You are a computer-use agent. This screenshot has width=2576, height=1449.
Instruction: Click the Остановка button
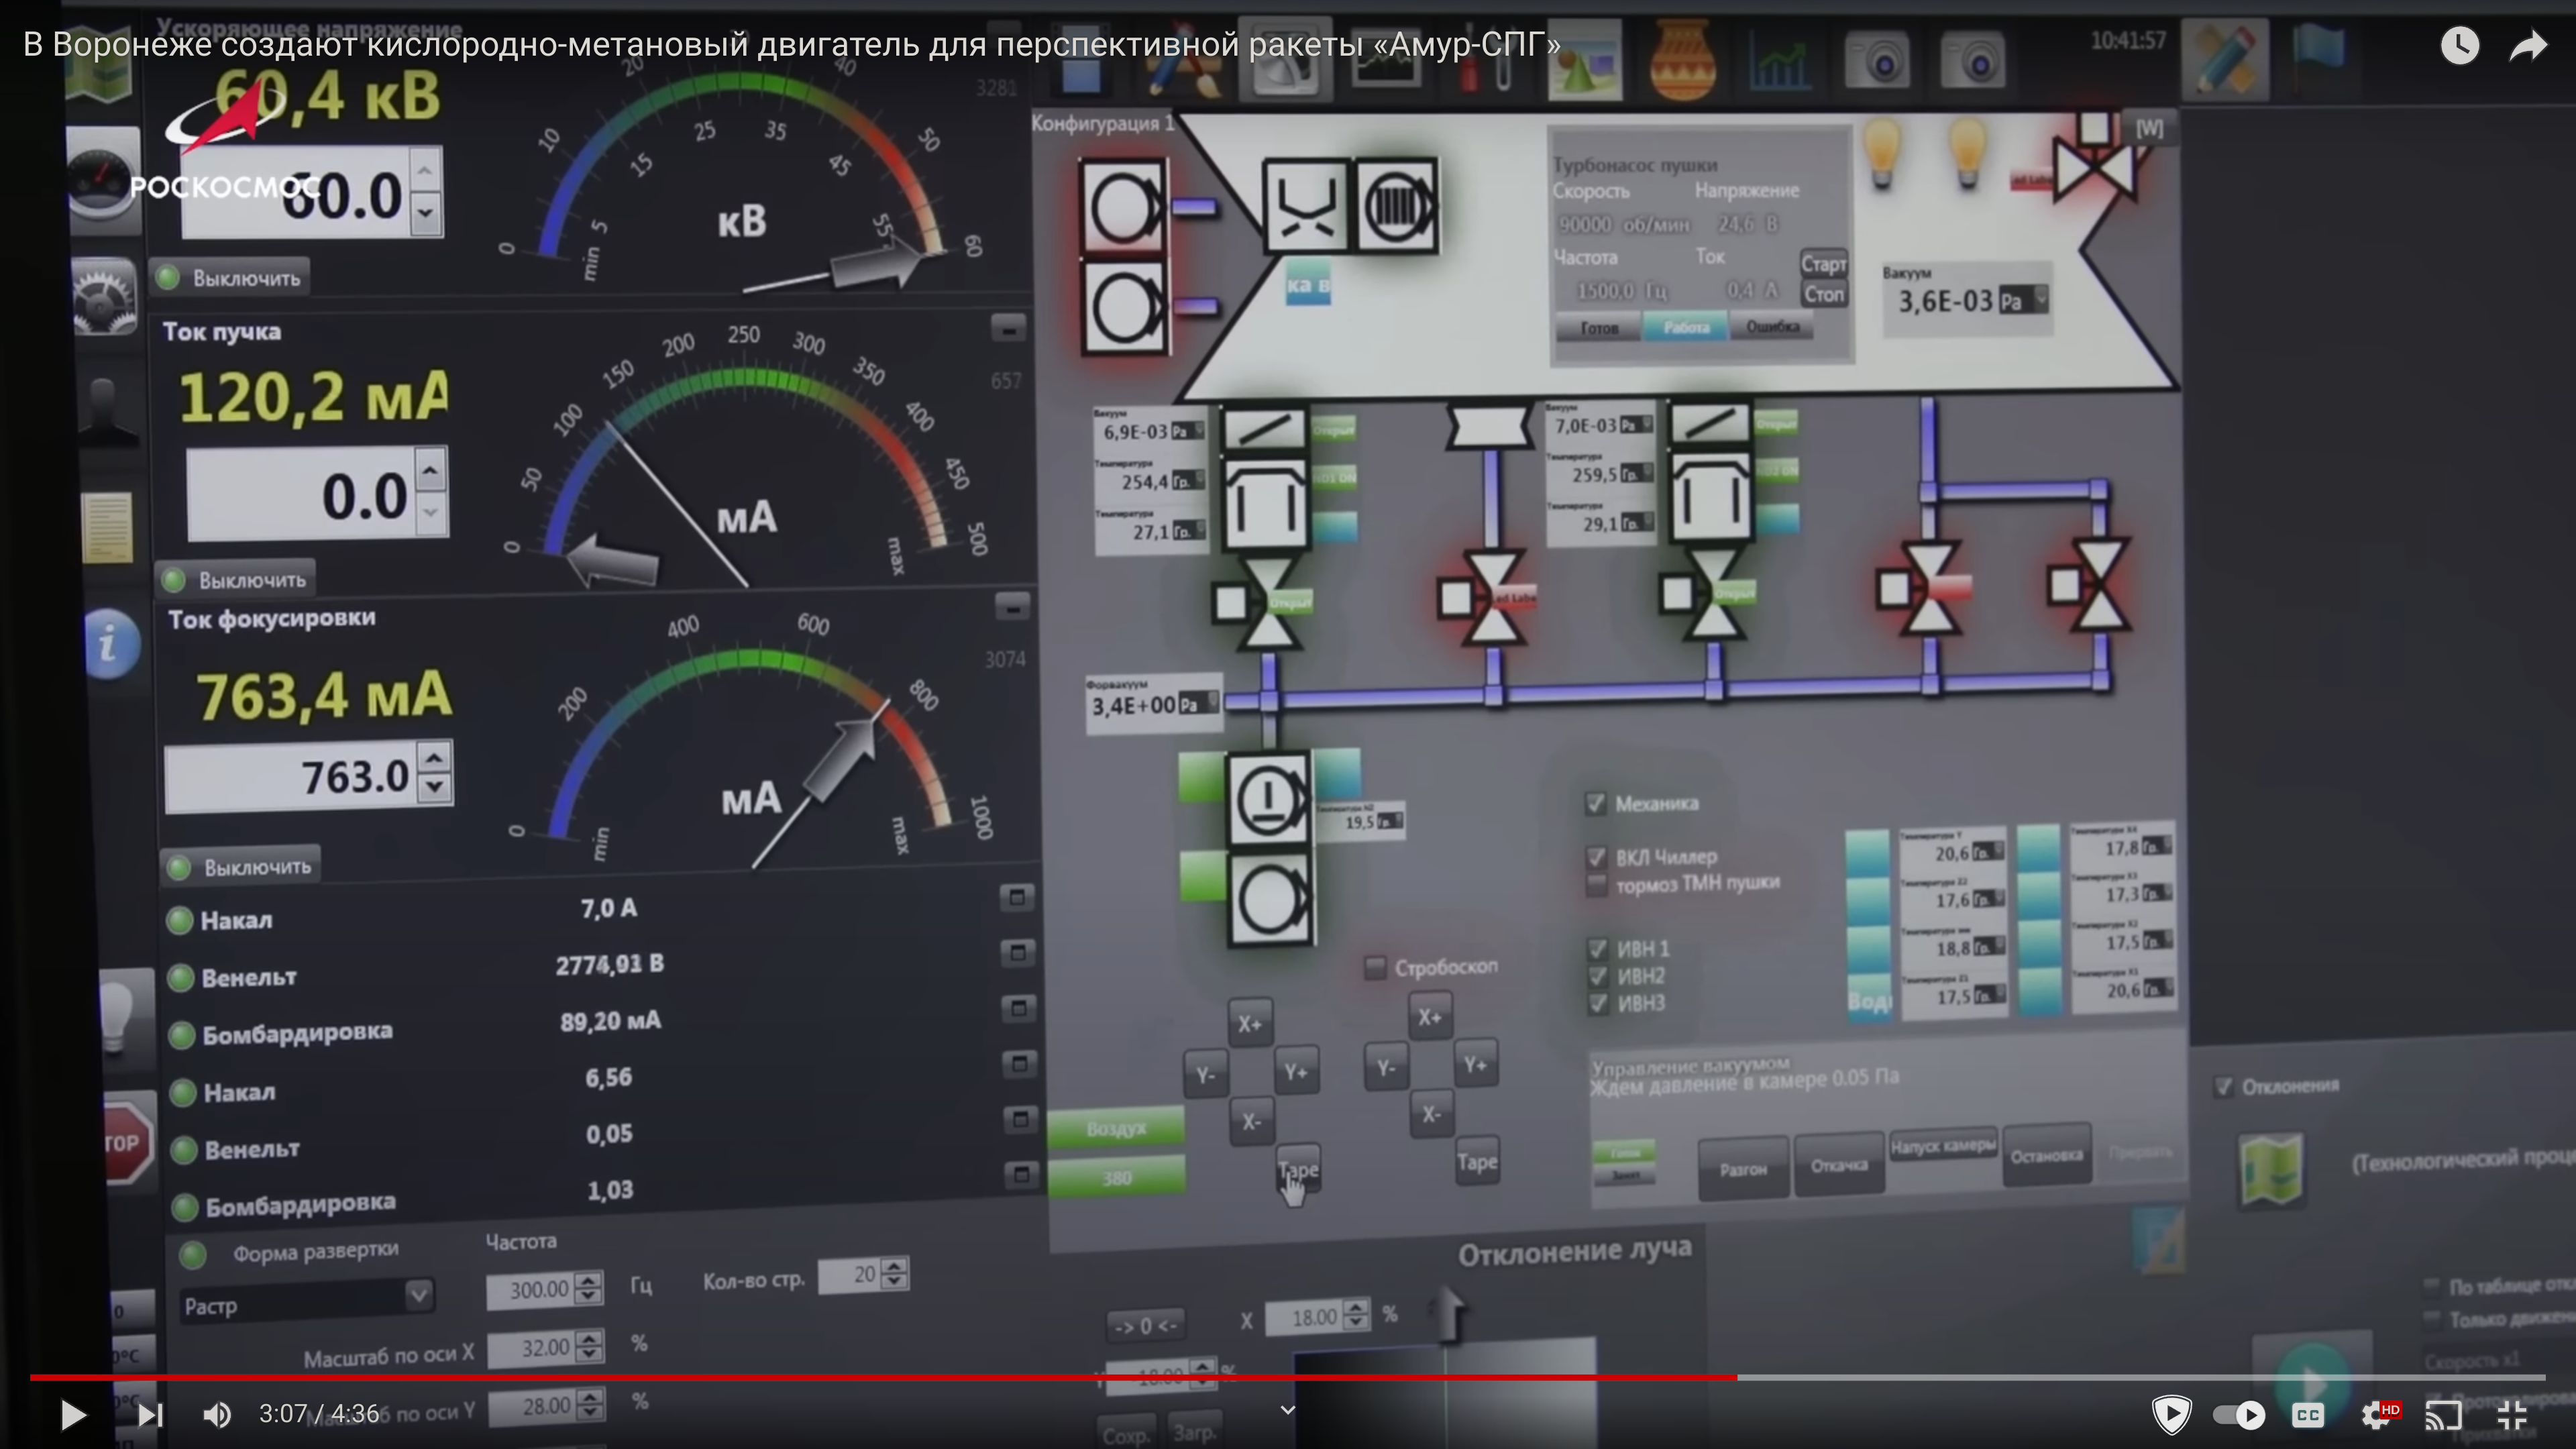(2046, 1156)
